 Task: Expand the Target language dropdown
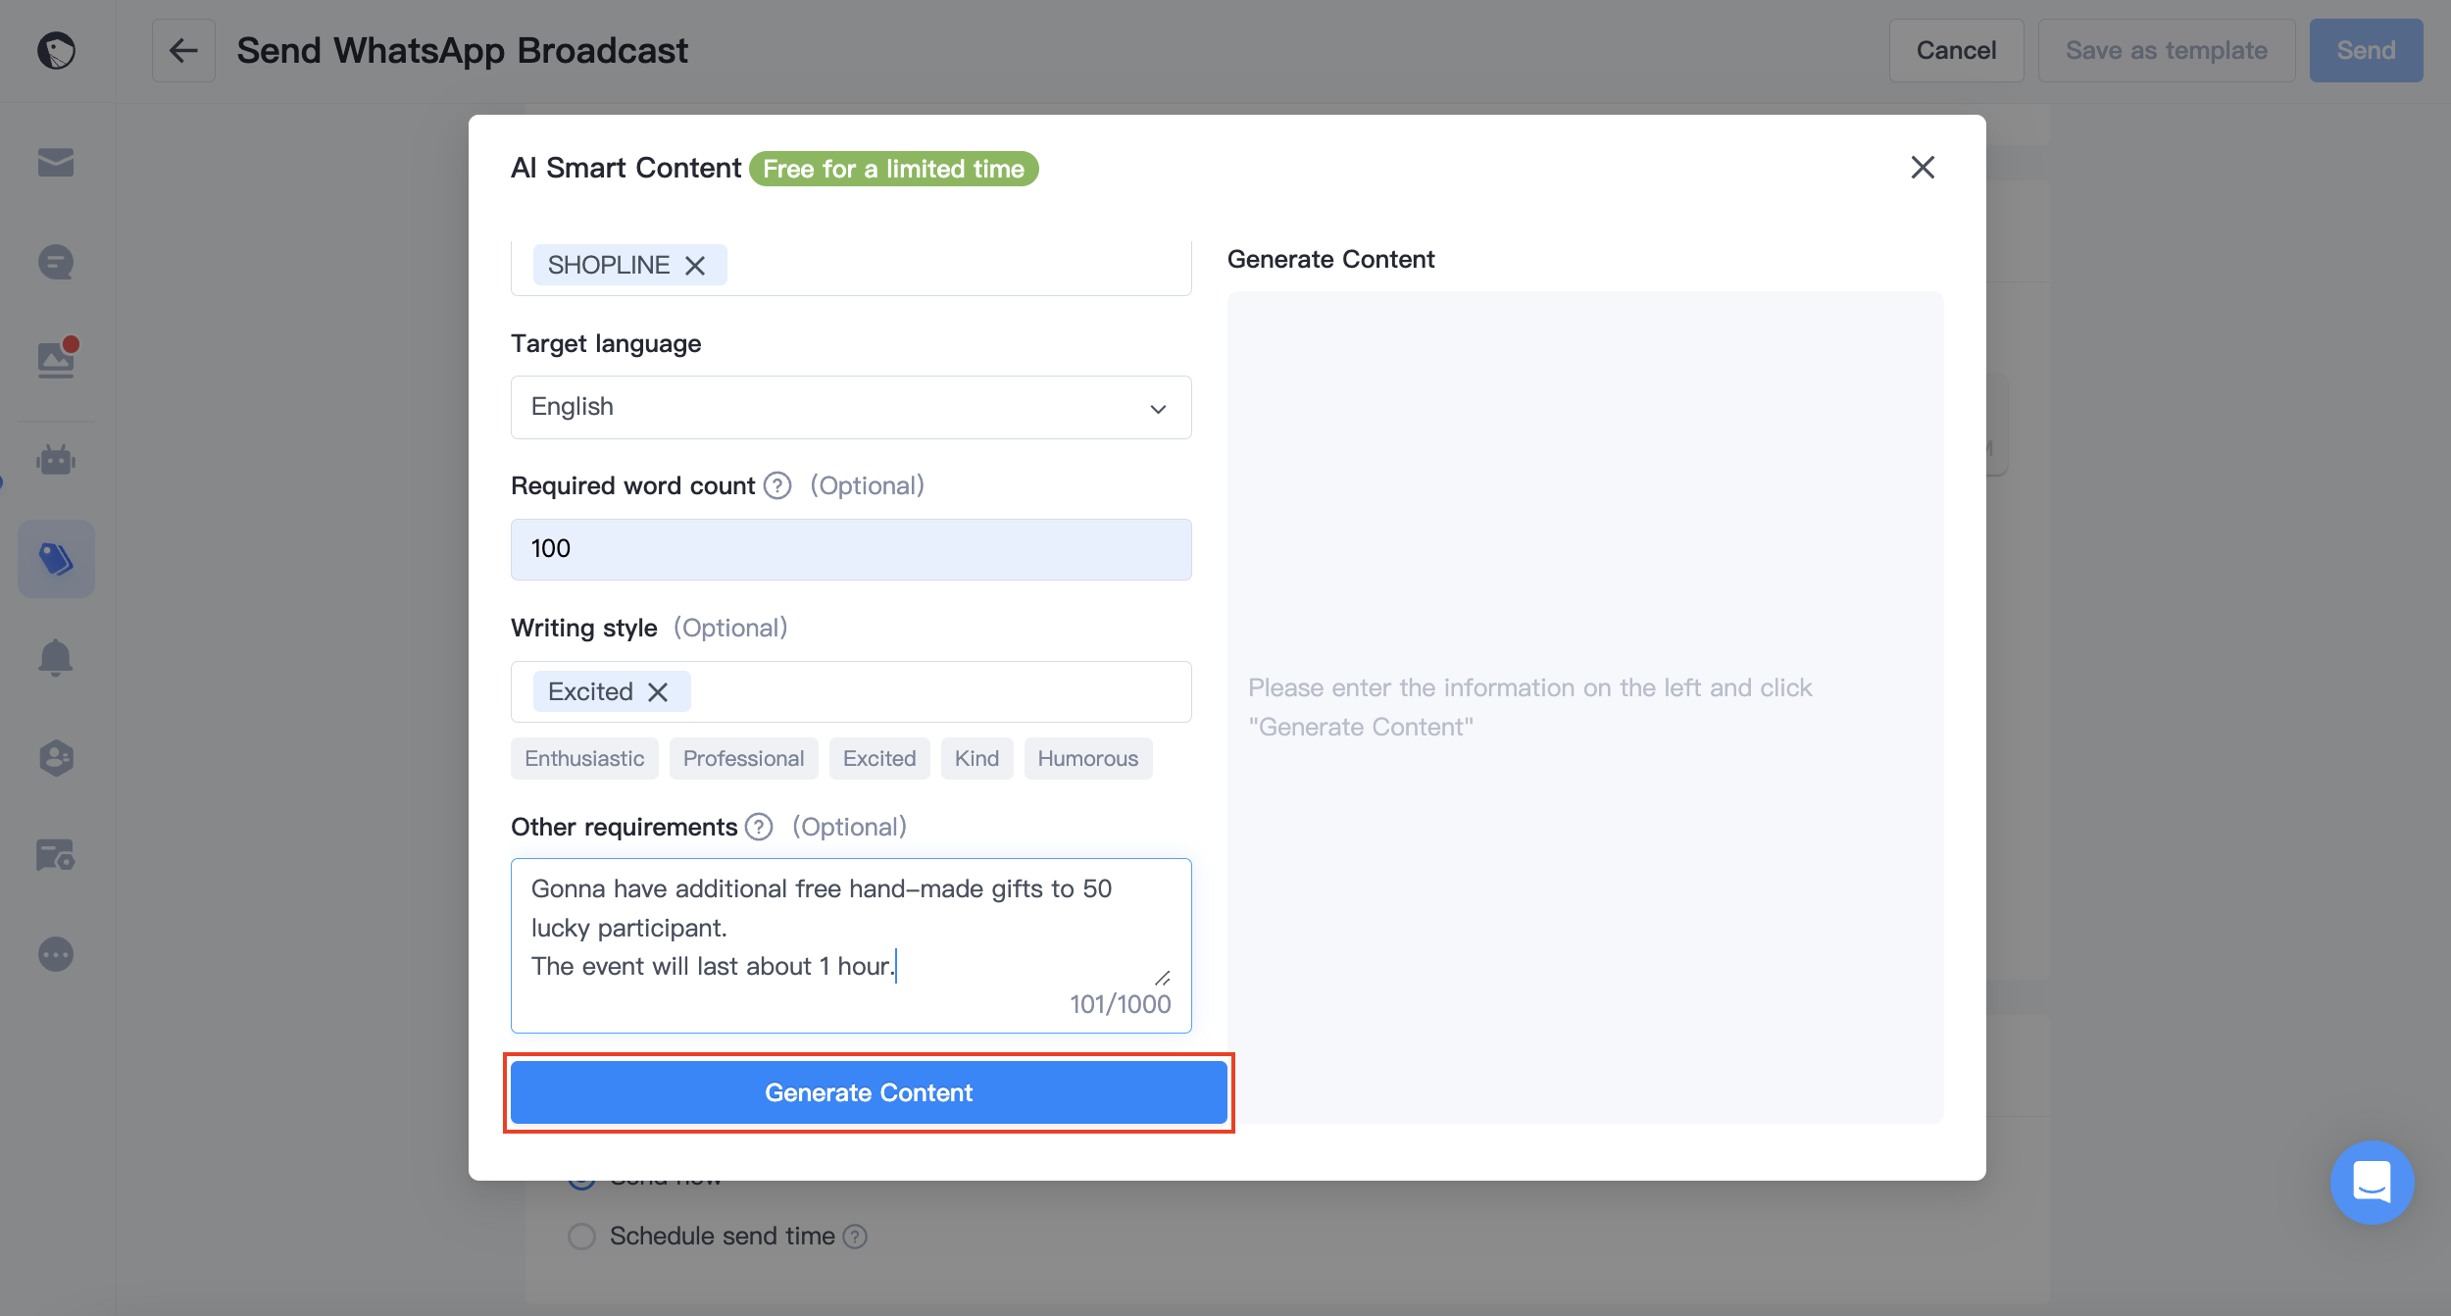pos(851,407)
